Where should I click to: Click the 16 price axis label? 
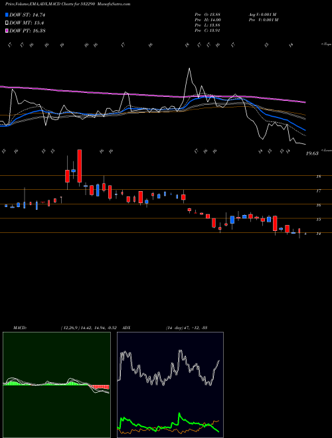coord(318,205)
